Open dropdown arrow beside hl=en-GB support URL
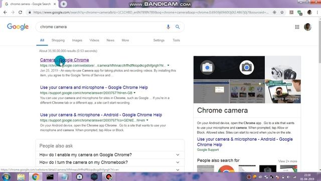 [134, 93]
